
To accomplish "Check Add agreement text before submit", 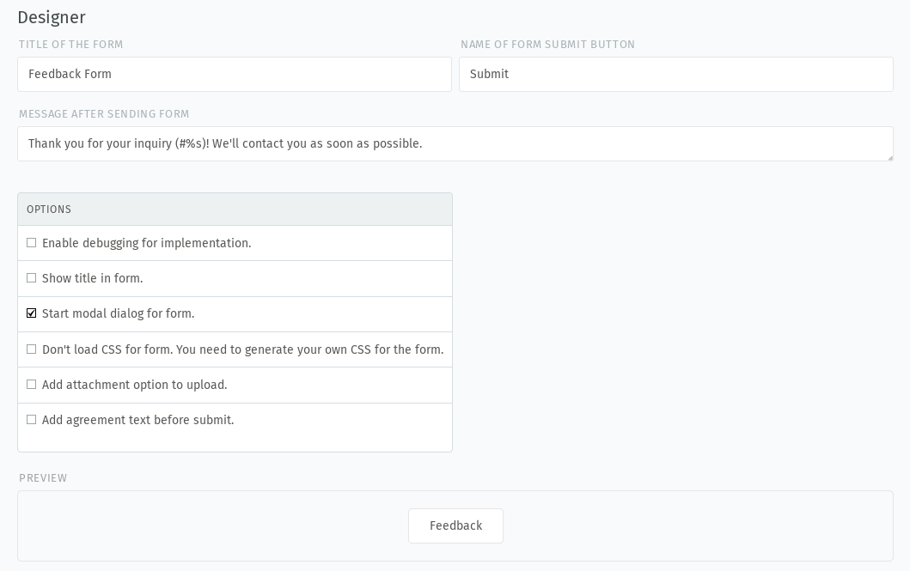I will [x=31, y=420].
